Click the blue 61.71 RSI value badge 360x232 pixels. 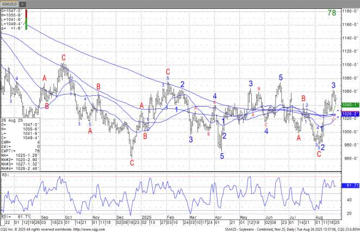[x=350, y=186]
